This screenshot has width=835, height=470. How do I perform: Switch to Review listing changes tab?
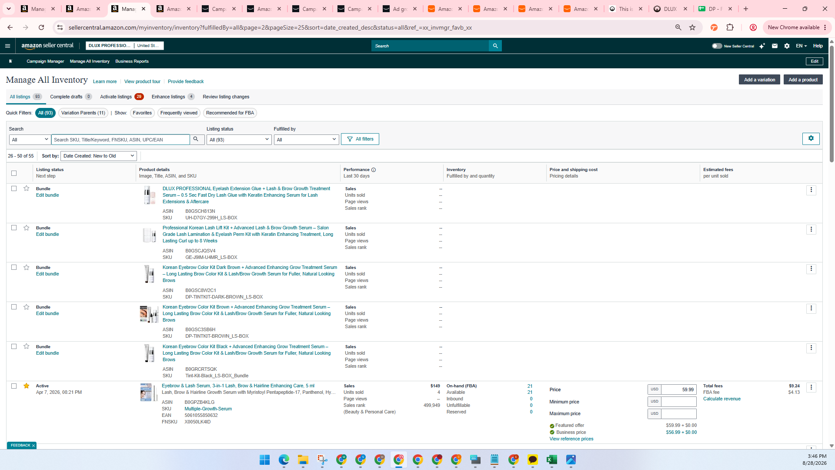(x=226, y=97)
